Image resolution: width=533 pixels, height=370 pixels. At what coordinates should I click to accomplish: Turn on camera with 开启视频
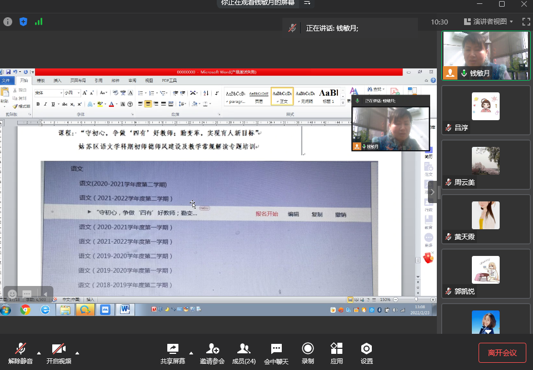coord(59,353)
